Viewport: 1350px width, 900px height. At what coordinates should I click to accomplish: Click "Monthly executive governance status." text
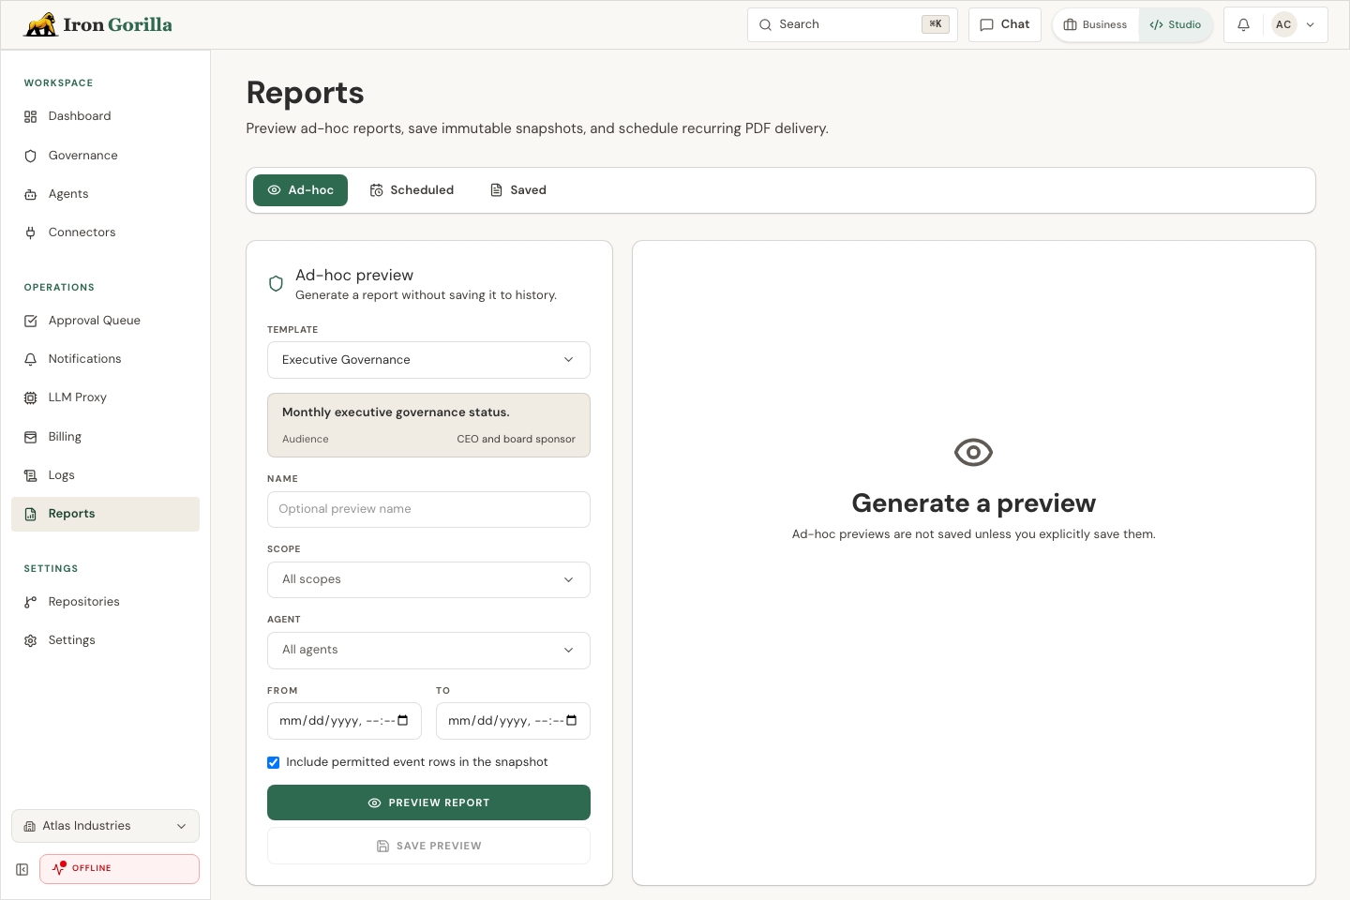click(x=396, y=412)
